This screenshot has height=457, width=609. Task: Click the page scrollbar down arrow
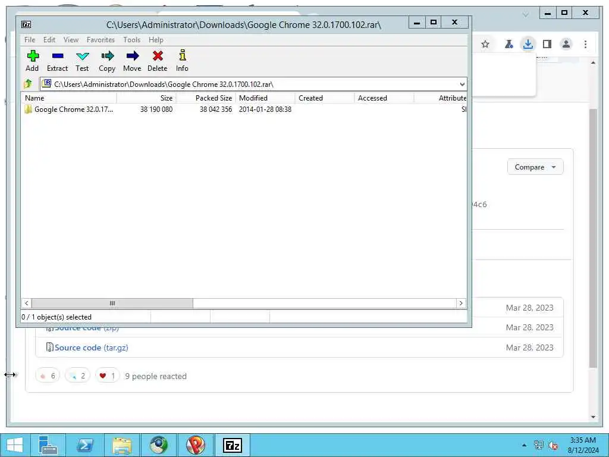point(593,417)
